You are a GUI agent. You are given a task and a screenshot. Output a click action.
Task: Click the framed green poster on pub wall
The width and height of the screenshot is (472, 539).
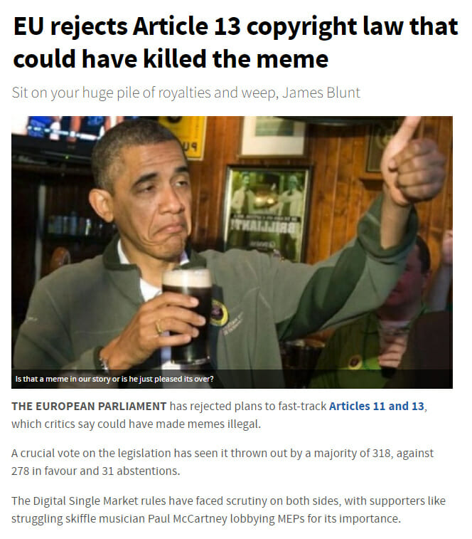pyautogui.click(x=267, y=212)
